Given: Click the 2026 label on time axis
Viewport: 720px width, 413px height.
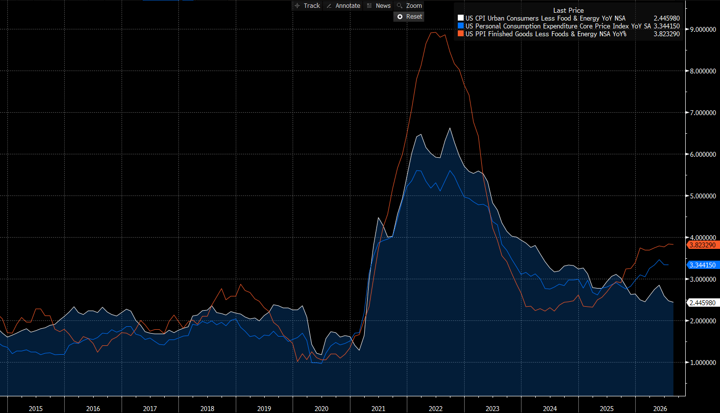Looking at the screenshot, I should [660, 409].
